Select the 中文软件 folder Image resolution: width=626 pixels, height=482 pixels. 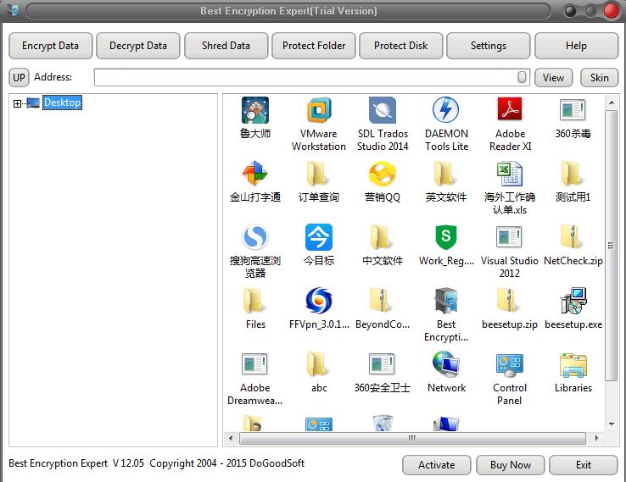(x=383, y=237)
